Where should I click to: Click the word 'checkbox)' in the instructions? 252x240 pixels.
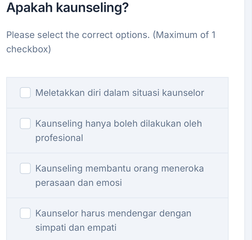(x=29, y=49)
